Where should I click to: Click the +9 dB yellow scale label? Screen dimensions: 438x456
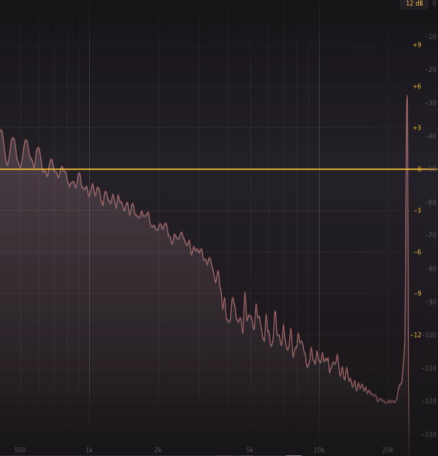pos(417,45)
